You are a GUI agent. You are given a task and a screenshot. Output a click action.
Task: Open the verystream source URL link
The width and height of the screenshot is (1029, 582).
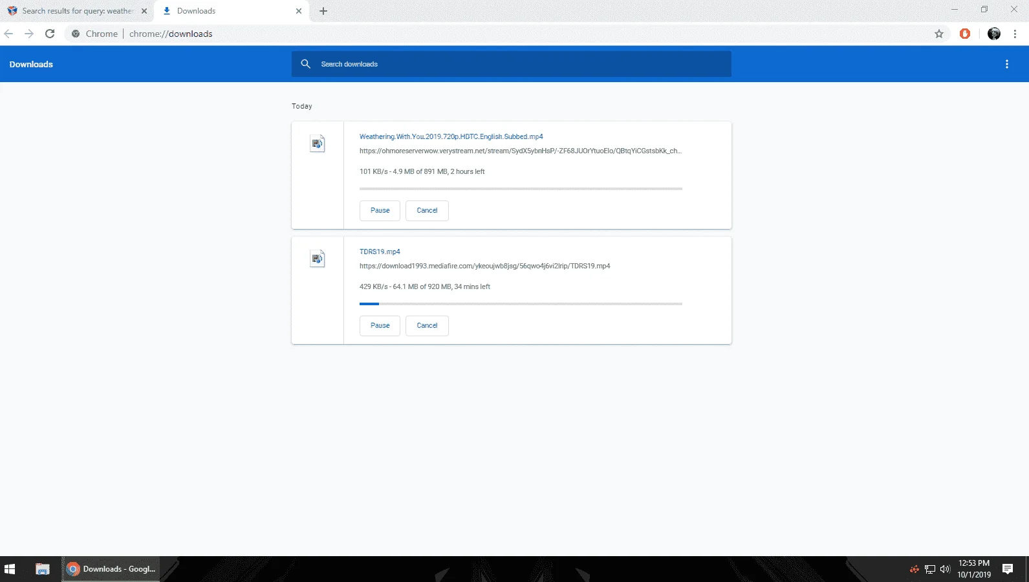coord(521,151)
